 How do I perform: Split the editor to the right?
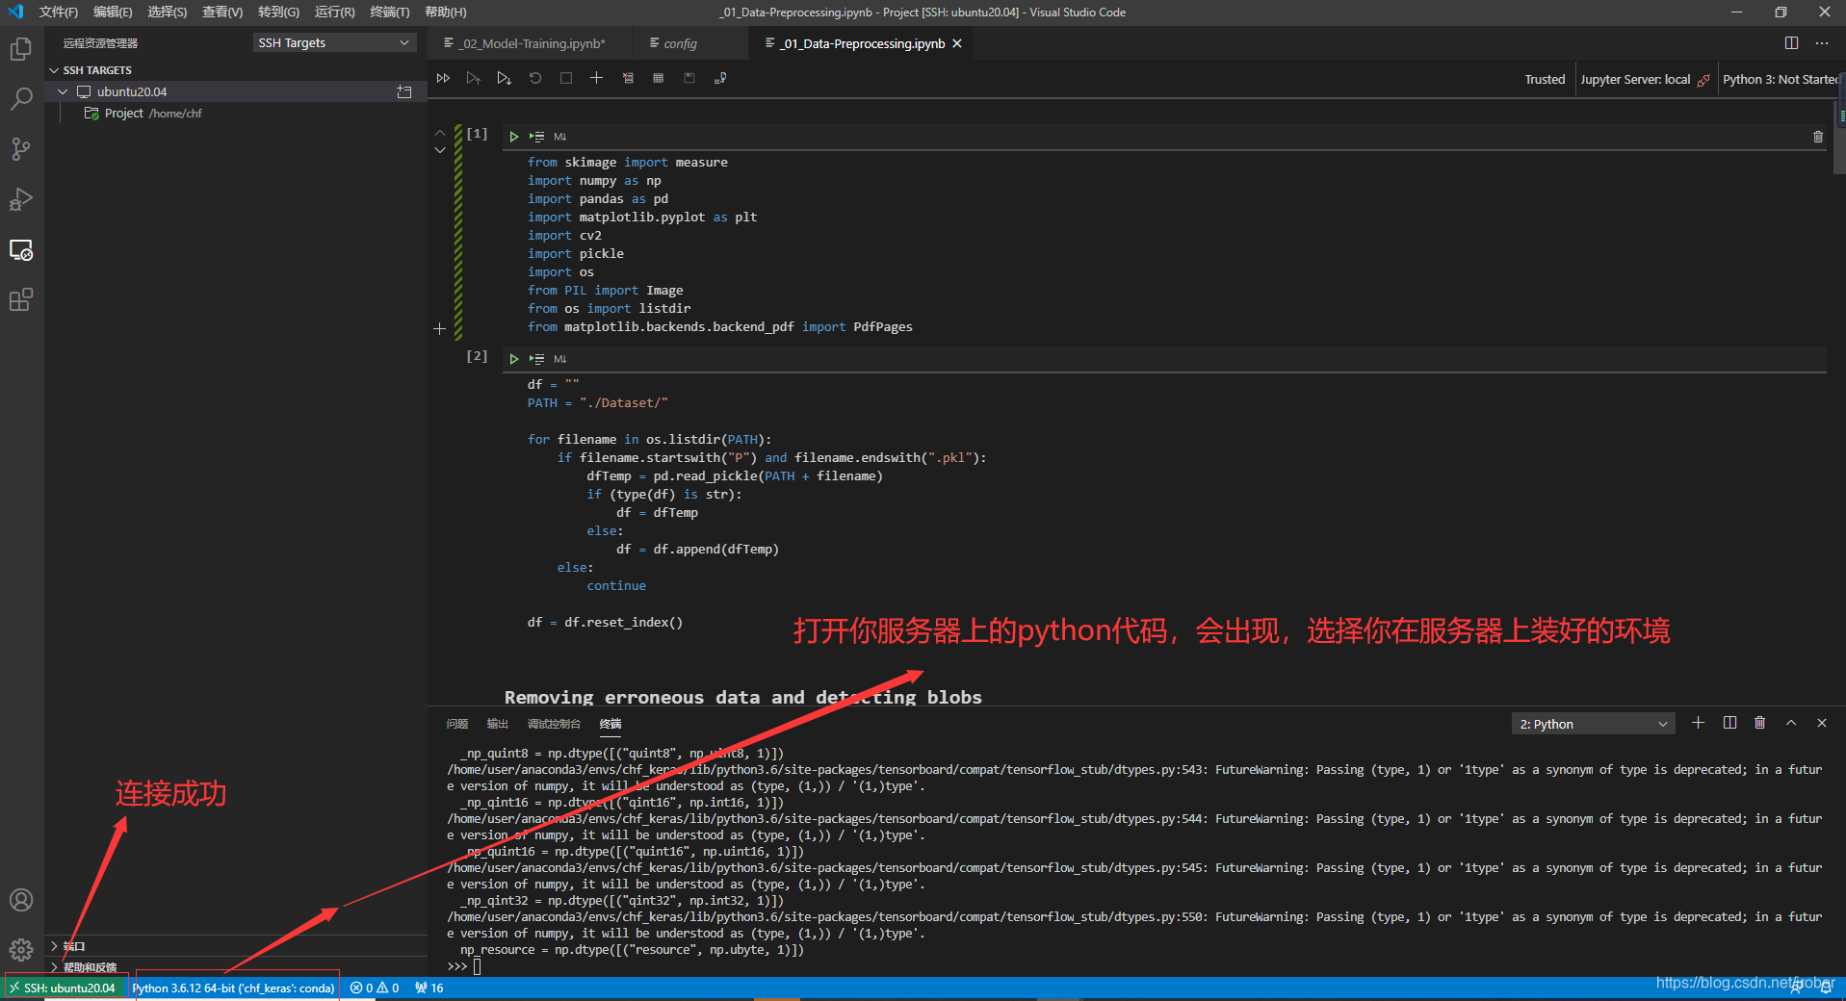tap(1791, 43)
